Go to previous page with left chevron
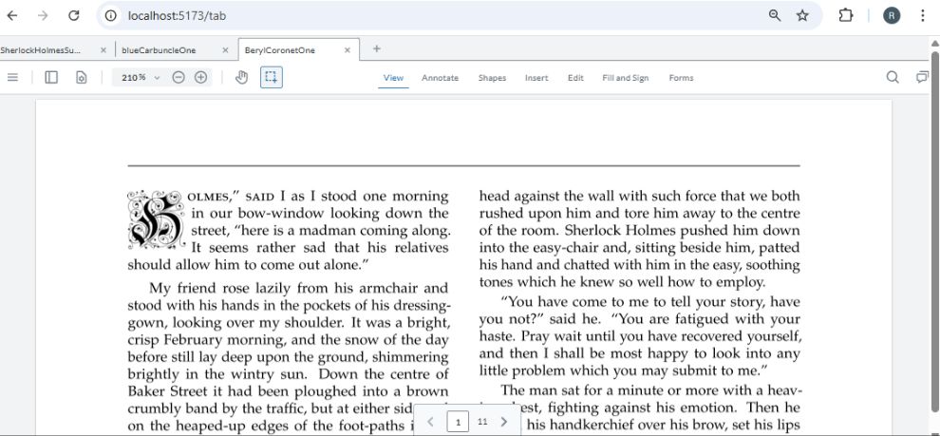Image resolution: width=940 pixels, height=436 pixels. (x=430, y=422)
